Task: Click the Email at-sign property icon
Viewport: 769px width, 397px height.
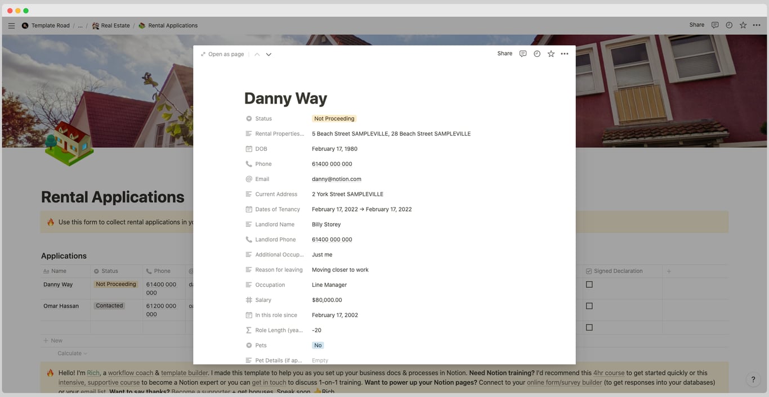Action: click(x=249, y=179)
